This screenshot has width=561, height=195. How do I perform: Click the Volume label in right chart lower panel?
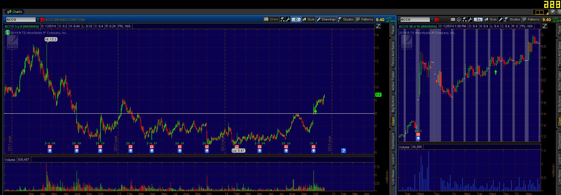[x=404, y=147]
